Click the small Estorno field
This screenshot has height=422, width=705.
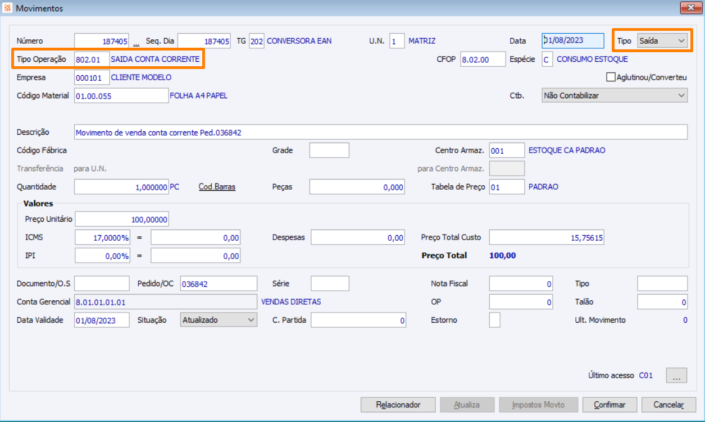[495, 320]
